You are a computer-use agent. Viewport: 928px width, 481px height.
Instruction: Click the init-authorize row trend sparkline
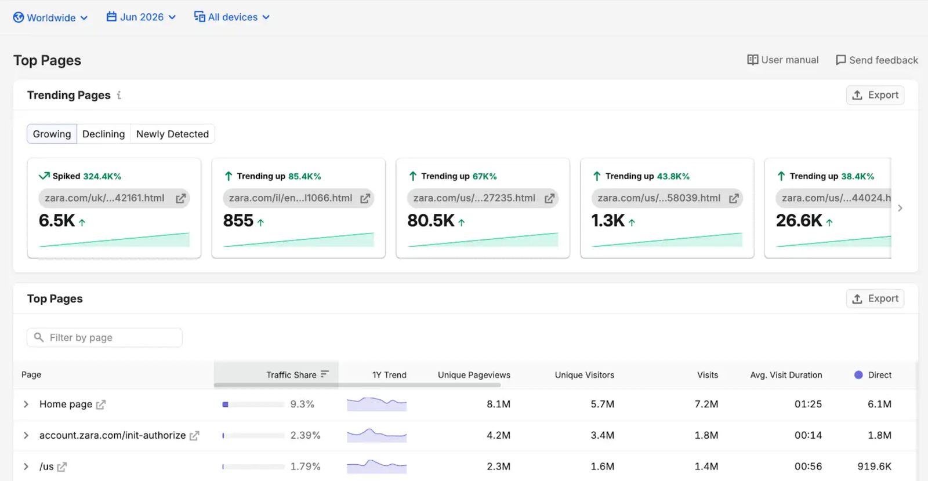[377, 435]
